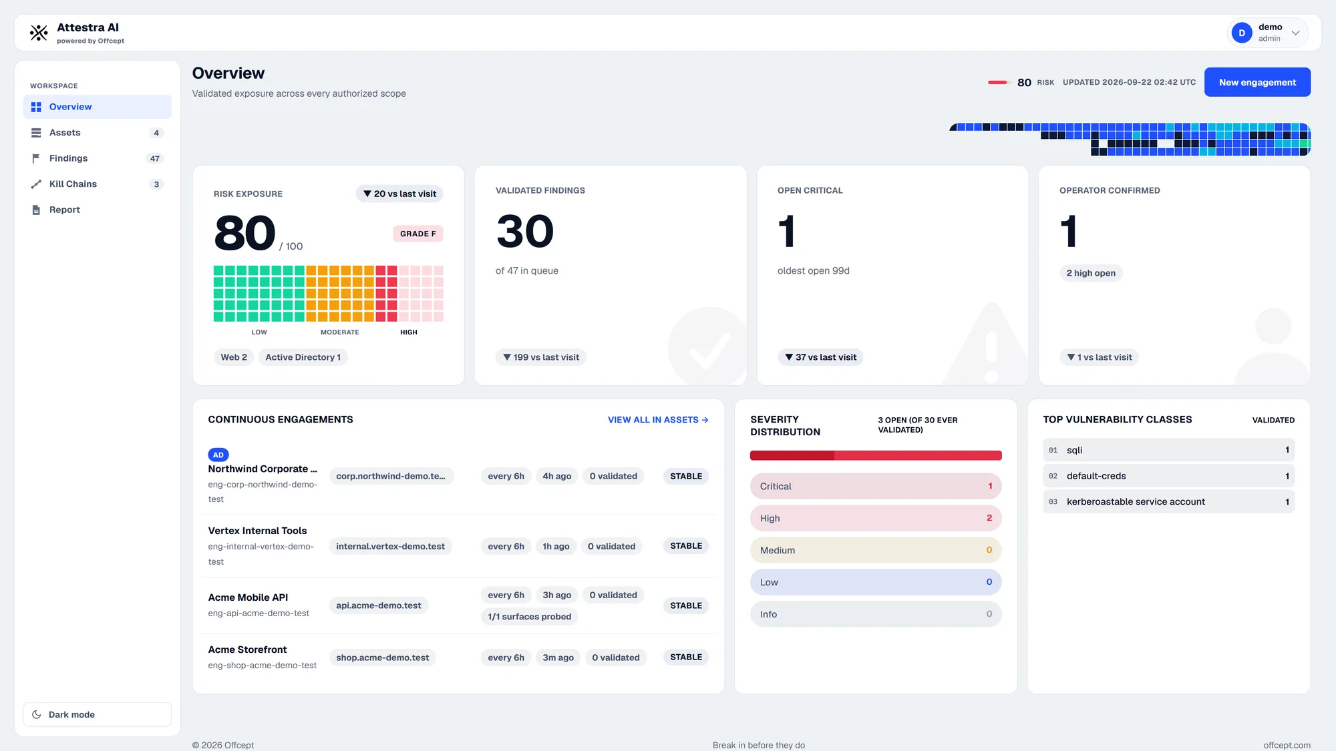Click the risk exposure colored grid meter
The width and height of the screenshot is (1336, 751).
coord(329,293)
